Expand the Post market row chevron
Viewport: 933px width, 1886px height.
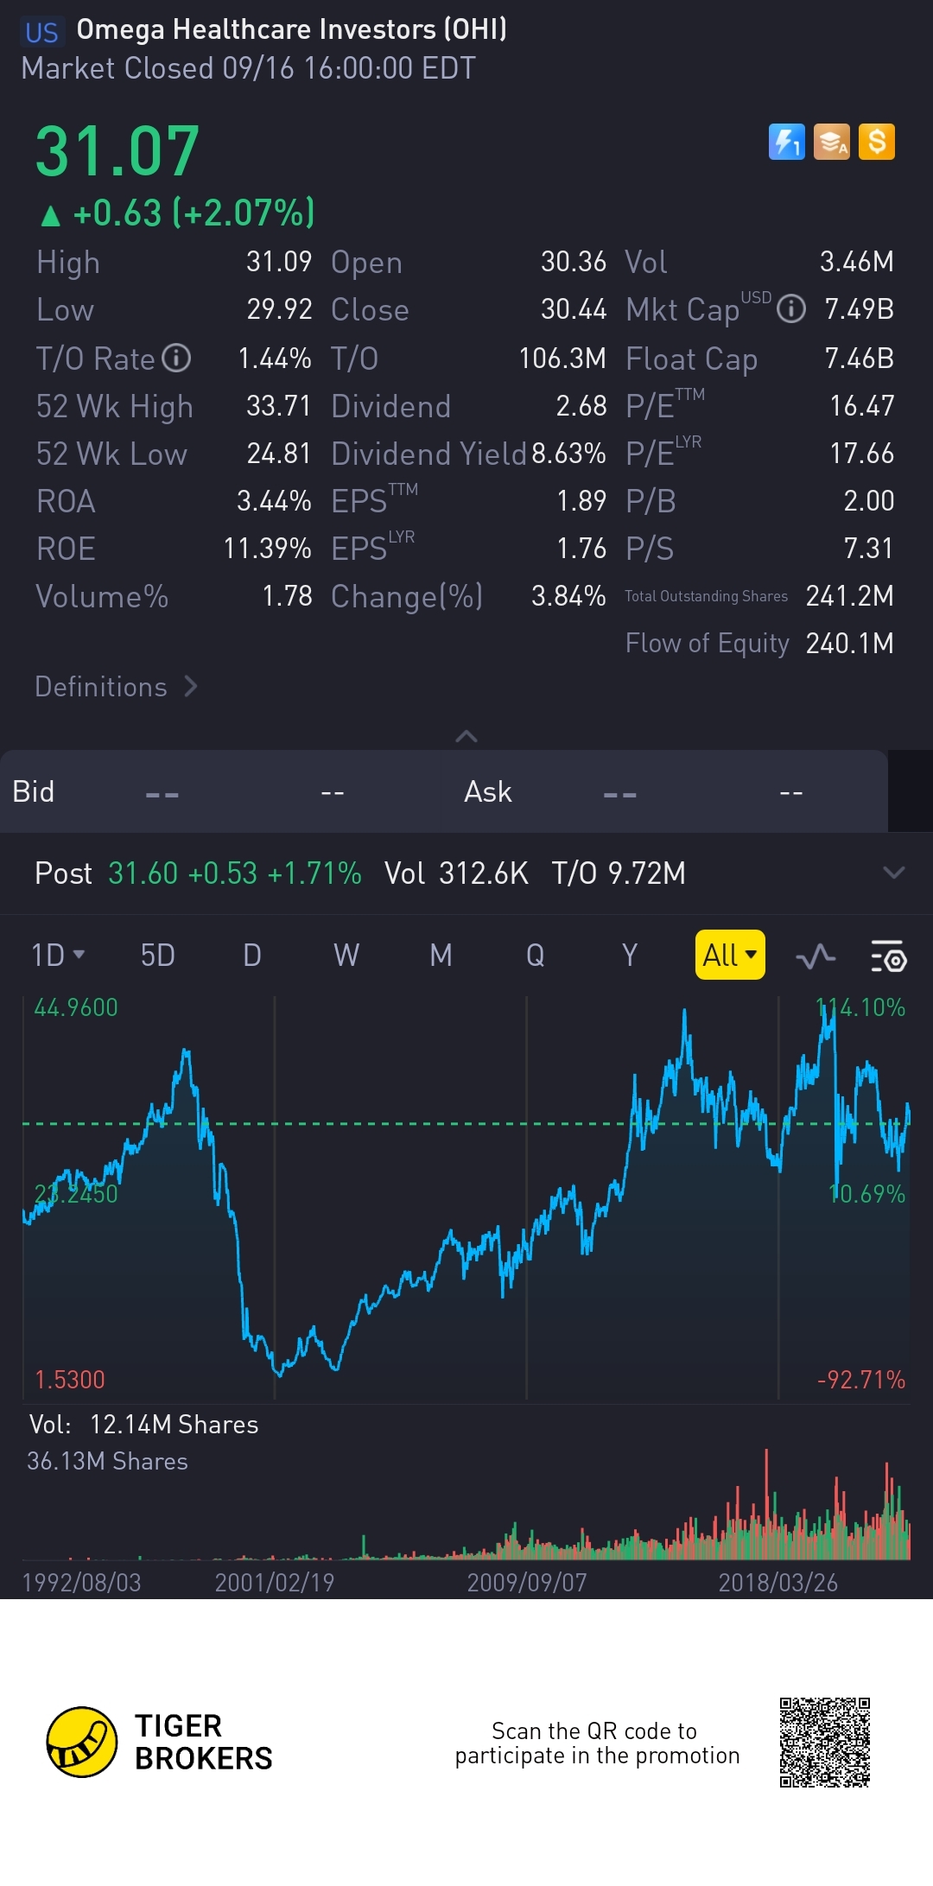point(894,873)
